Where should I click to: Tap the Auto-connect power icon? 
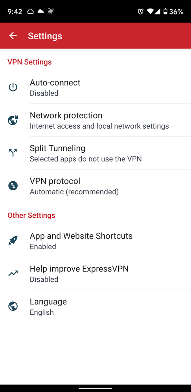point(13,87)
